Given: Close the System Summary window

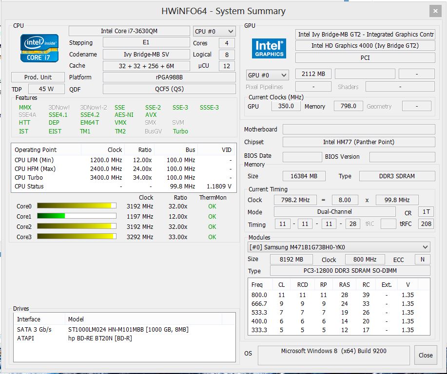Looking at the screenshot, I should 435,11.
